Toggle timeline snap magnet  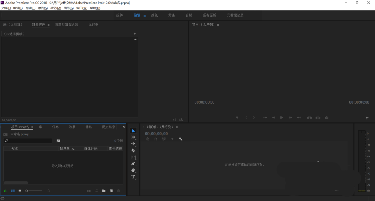[x=156, y=139]
